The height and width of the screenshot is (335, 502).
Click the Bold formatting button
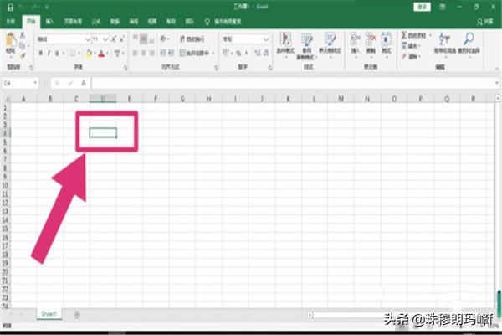(x=41, y=53)
